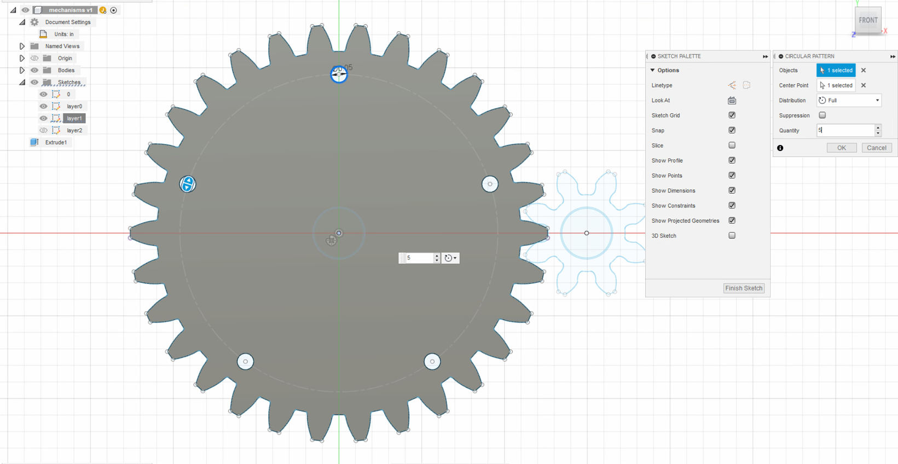The image size is (898, 464).
Task: Click the Quantity input field
Action: tap(846, 130)
